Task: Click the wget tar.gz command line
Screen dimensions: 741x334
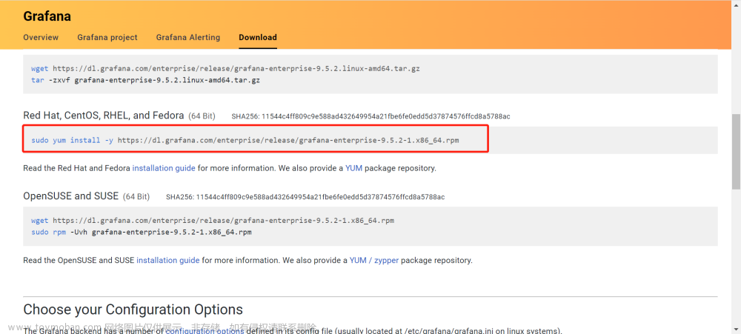Action: pyautogui.click(x=225, y=68)
